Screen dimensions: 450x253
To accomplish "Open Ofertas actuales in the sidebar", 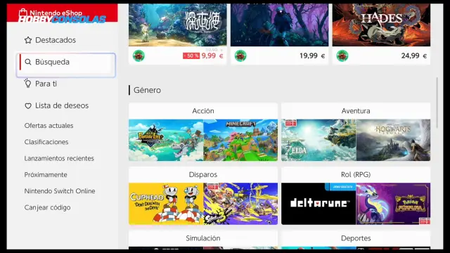I will pos(49,126).
